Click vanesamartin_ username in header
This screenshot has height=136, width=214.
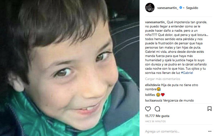point(167,8)
